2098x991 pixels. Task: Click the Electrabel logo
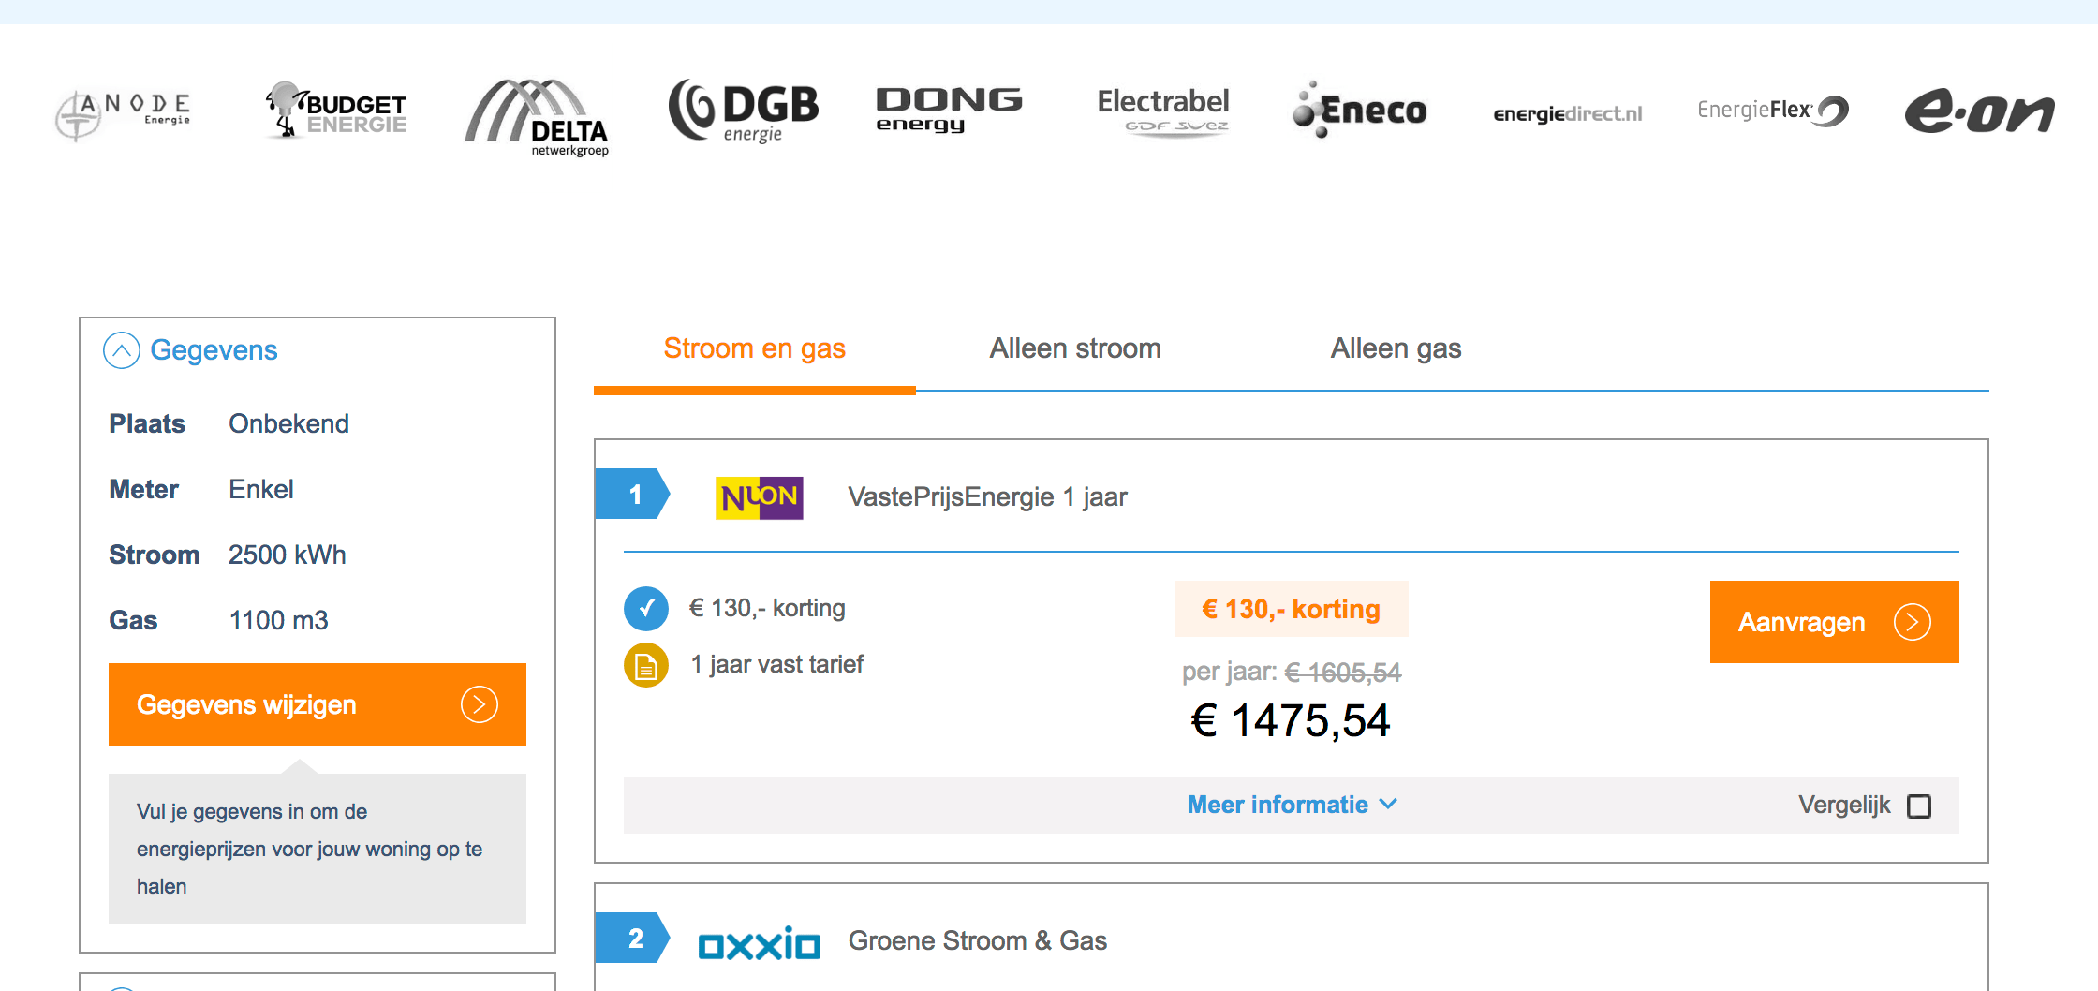click(x=1162, y=111)
